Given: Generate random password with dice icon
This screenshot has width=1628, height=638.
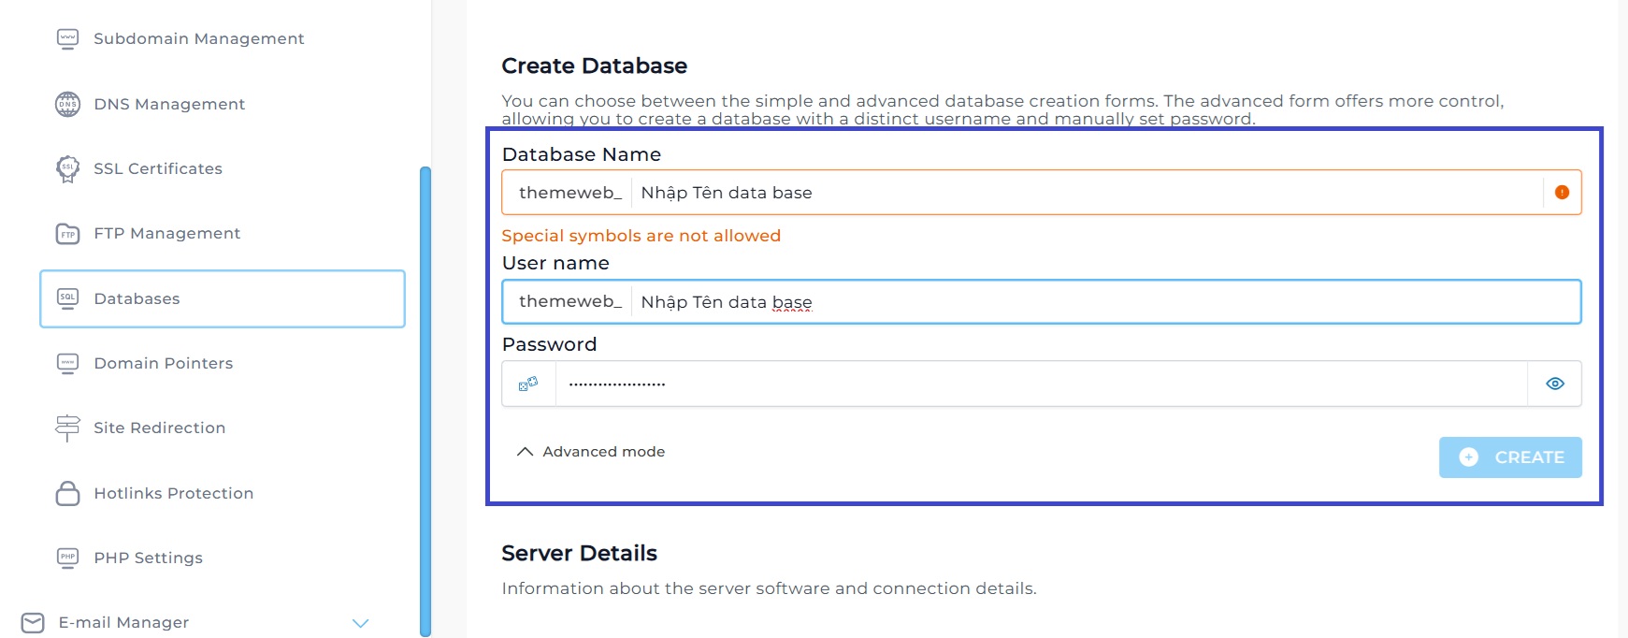Looking at the screenshot, I should click(x=528, y=384).
